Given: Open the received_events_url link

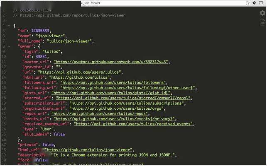Looking at the screenshot, I should point(134,124).
